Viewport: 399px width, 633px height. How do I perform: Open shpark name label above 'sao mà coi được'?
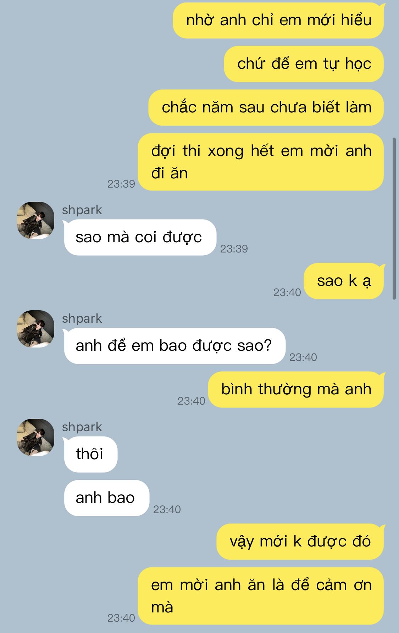pyautogui.click(x=82, y=210)
